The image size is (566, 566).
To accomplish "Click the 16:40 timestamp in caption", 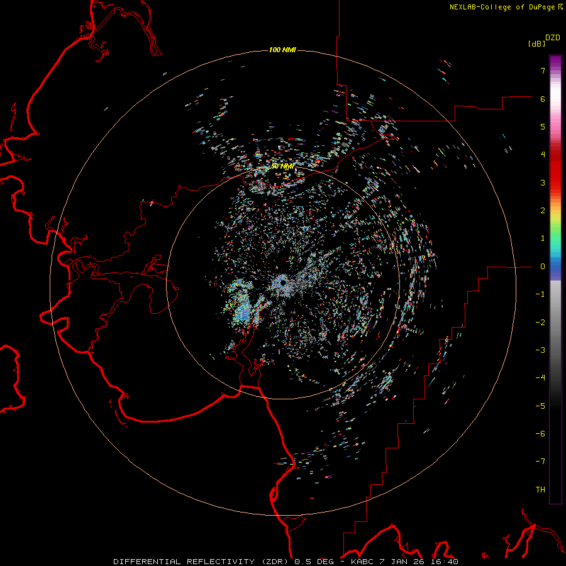I will 443,562.
